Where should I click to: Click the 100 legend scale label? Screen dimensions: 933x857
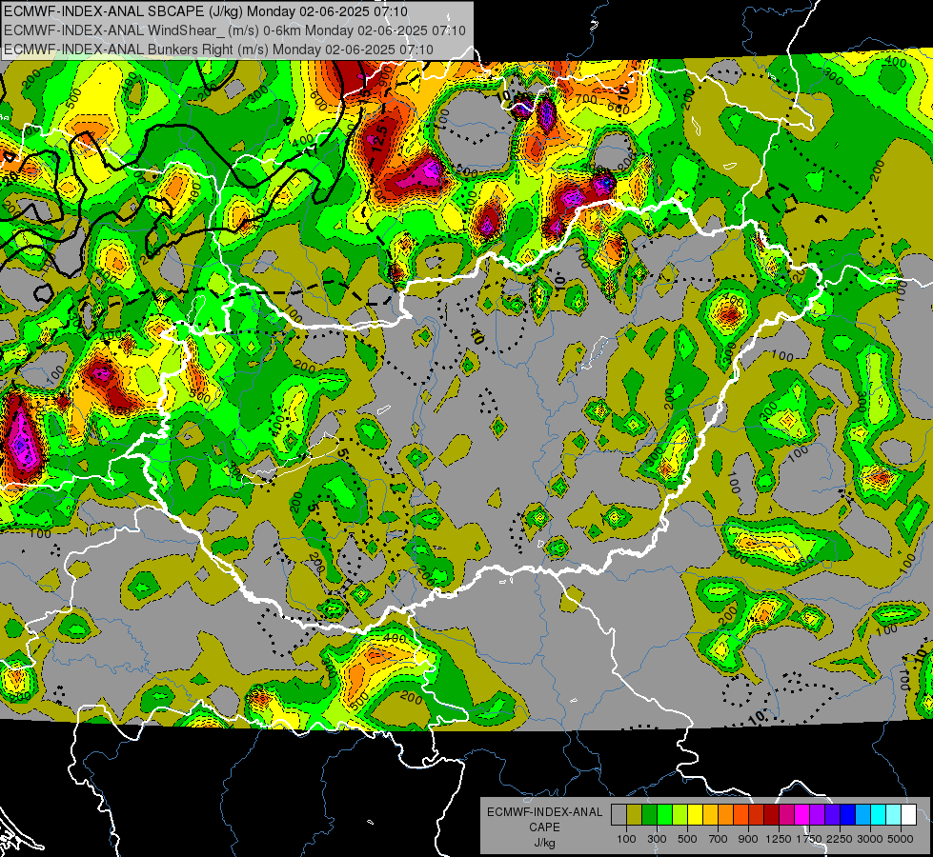click(x=626, y=839)
